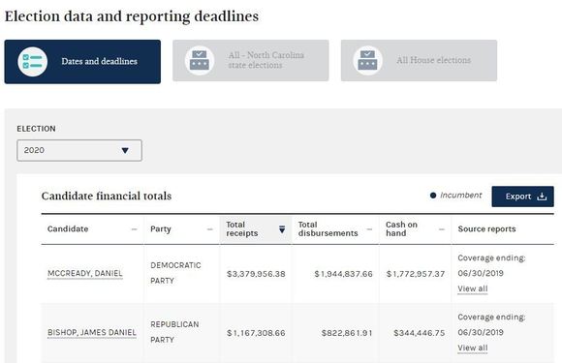Switch to the All House elections tab

pyautogui.click(x=419, y=60)
